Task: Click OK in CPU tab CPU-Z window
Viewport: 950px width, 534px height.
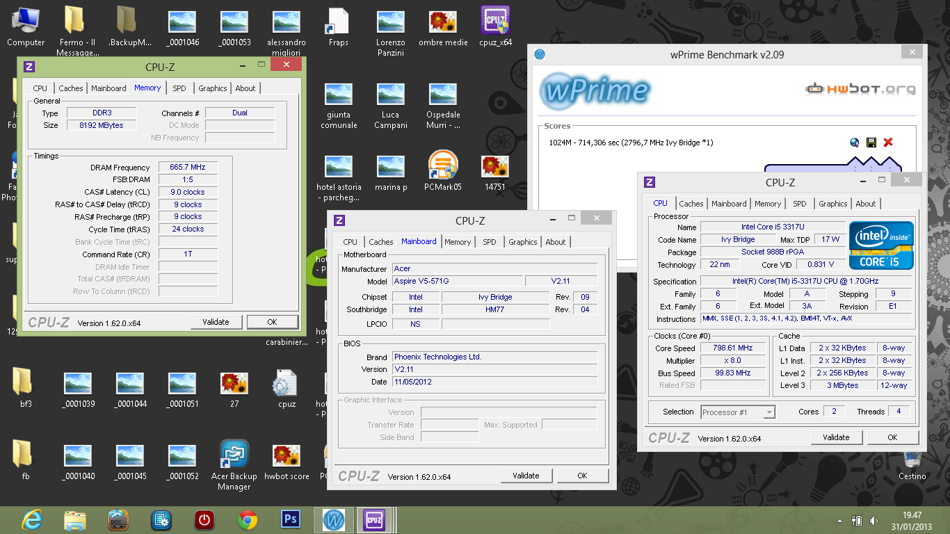Action: [x=892, y=437]
